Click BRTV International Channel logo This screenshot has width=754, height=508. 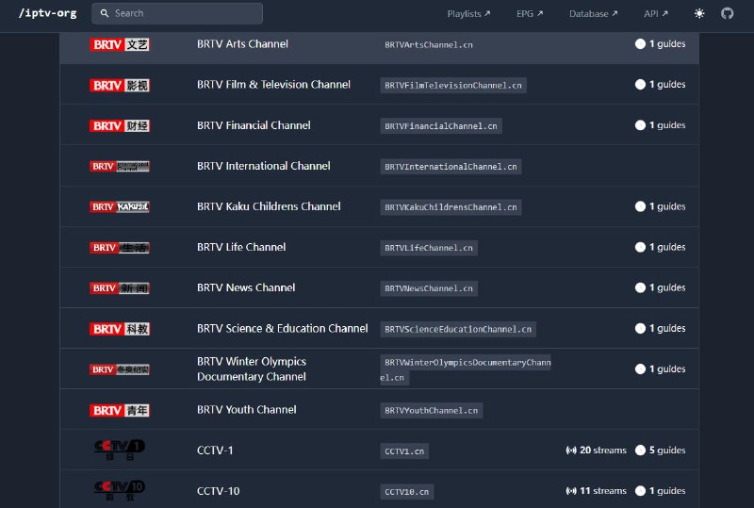point(120,167)
